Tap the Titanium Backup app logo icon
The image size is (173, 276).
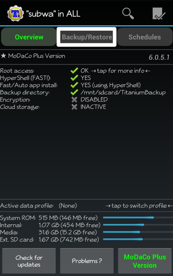point(16,13)
